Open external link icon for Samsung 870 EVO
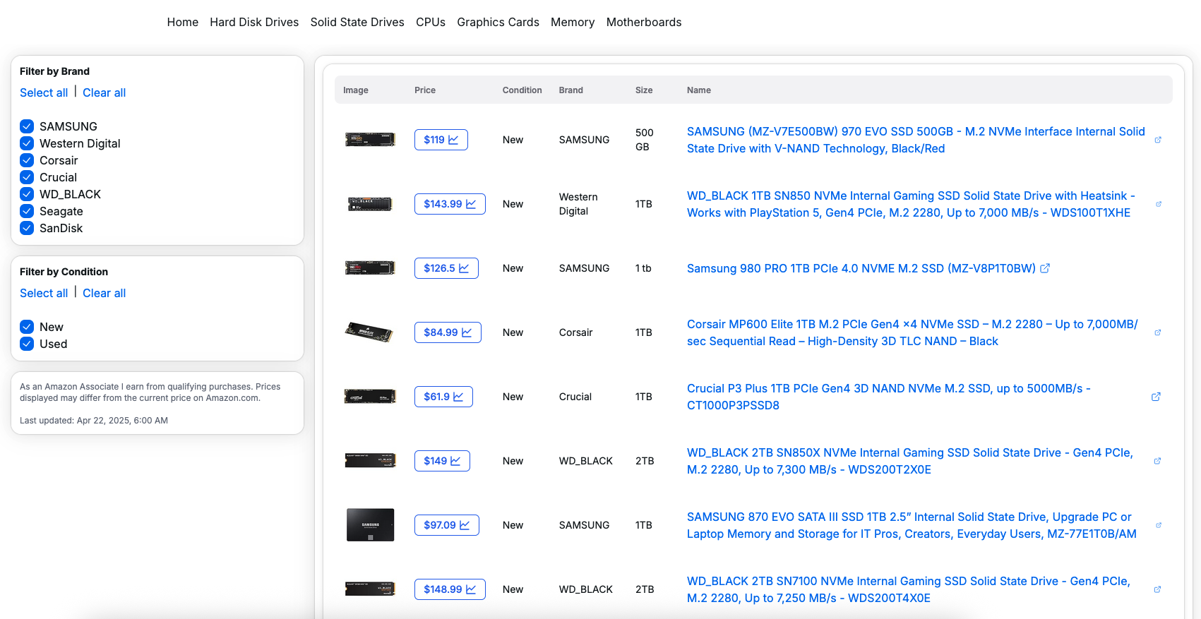The height and width of the screenshot is (619, 1201). (1159, 525)
